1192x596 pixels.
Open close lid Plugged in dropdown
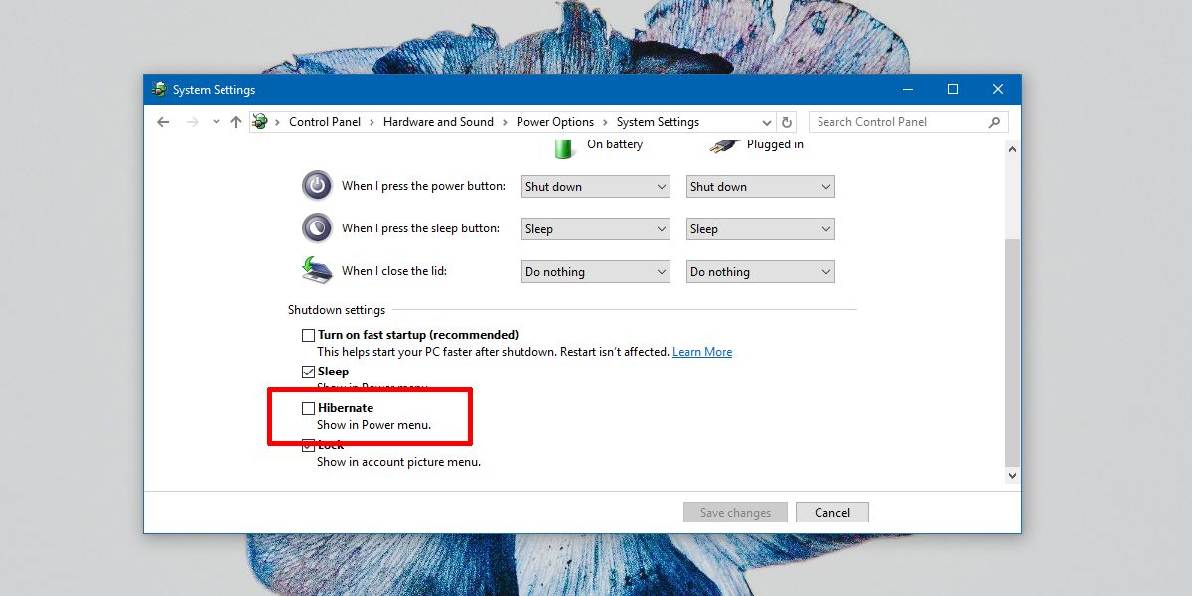click(x=760, y=271)
